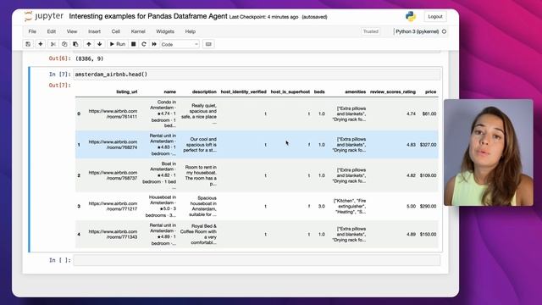This screenshot has height=305, width=542.
Task: Click the Jupyter logo
Action: coord(44,16)
